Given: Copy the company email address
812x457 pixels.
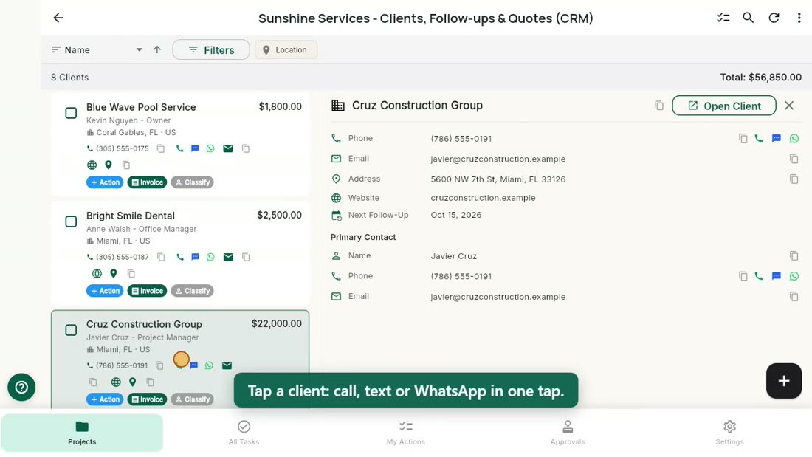Looking at the screenshot, I should coord(794,159).
